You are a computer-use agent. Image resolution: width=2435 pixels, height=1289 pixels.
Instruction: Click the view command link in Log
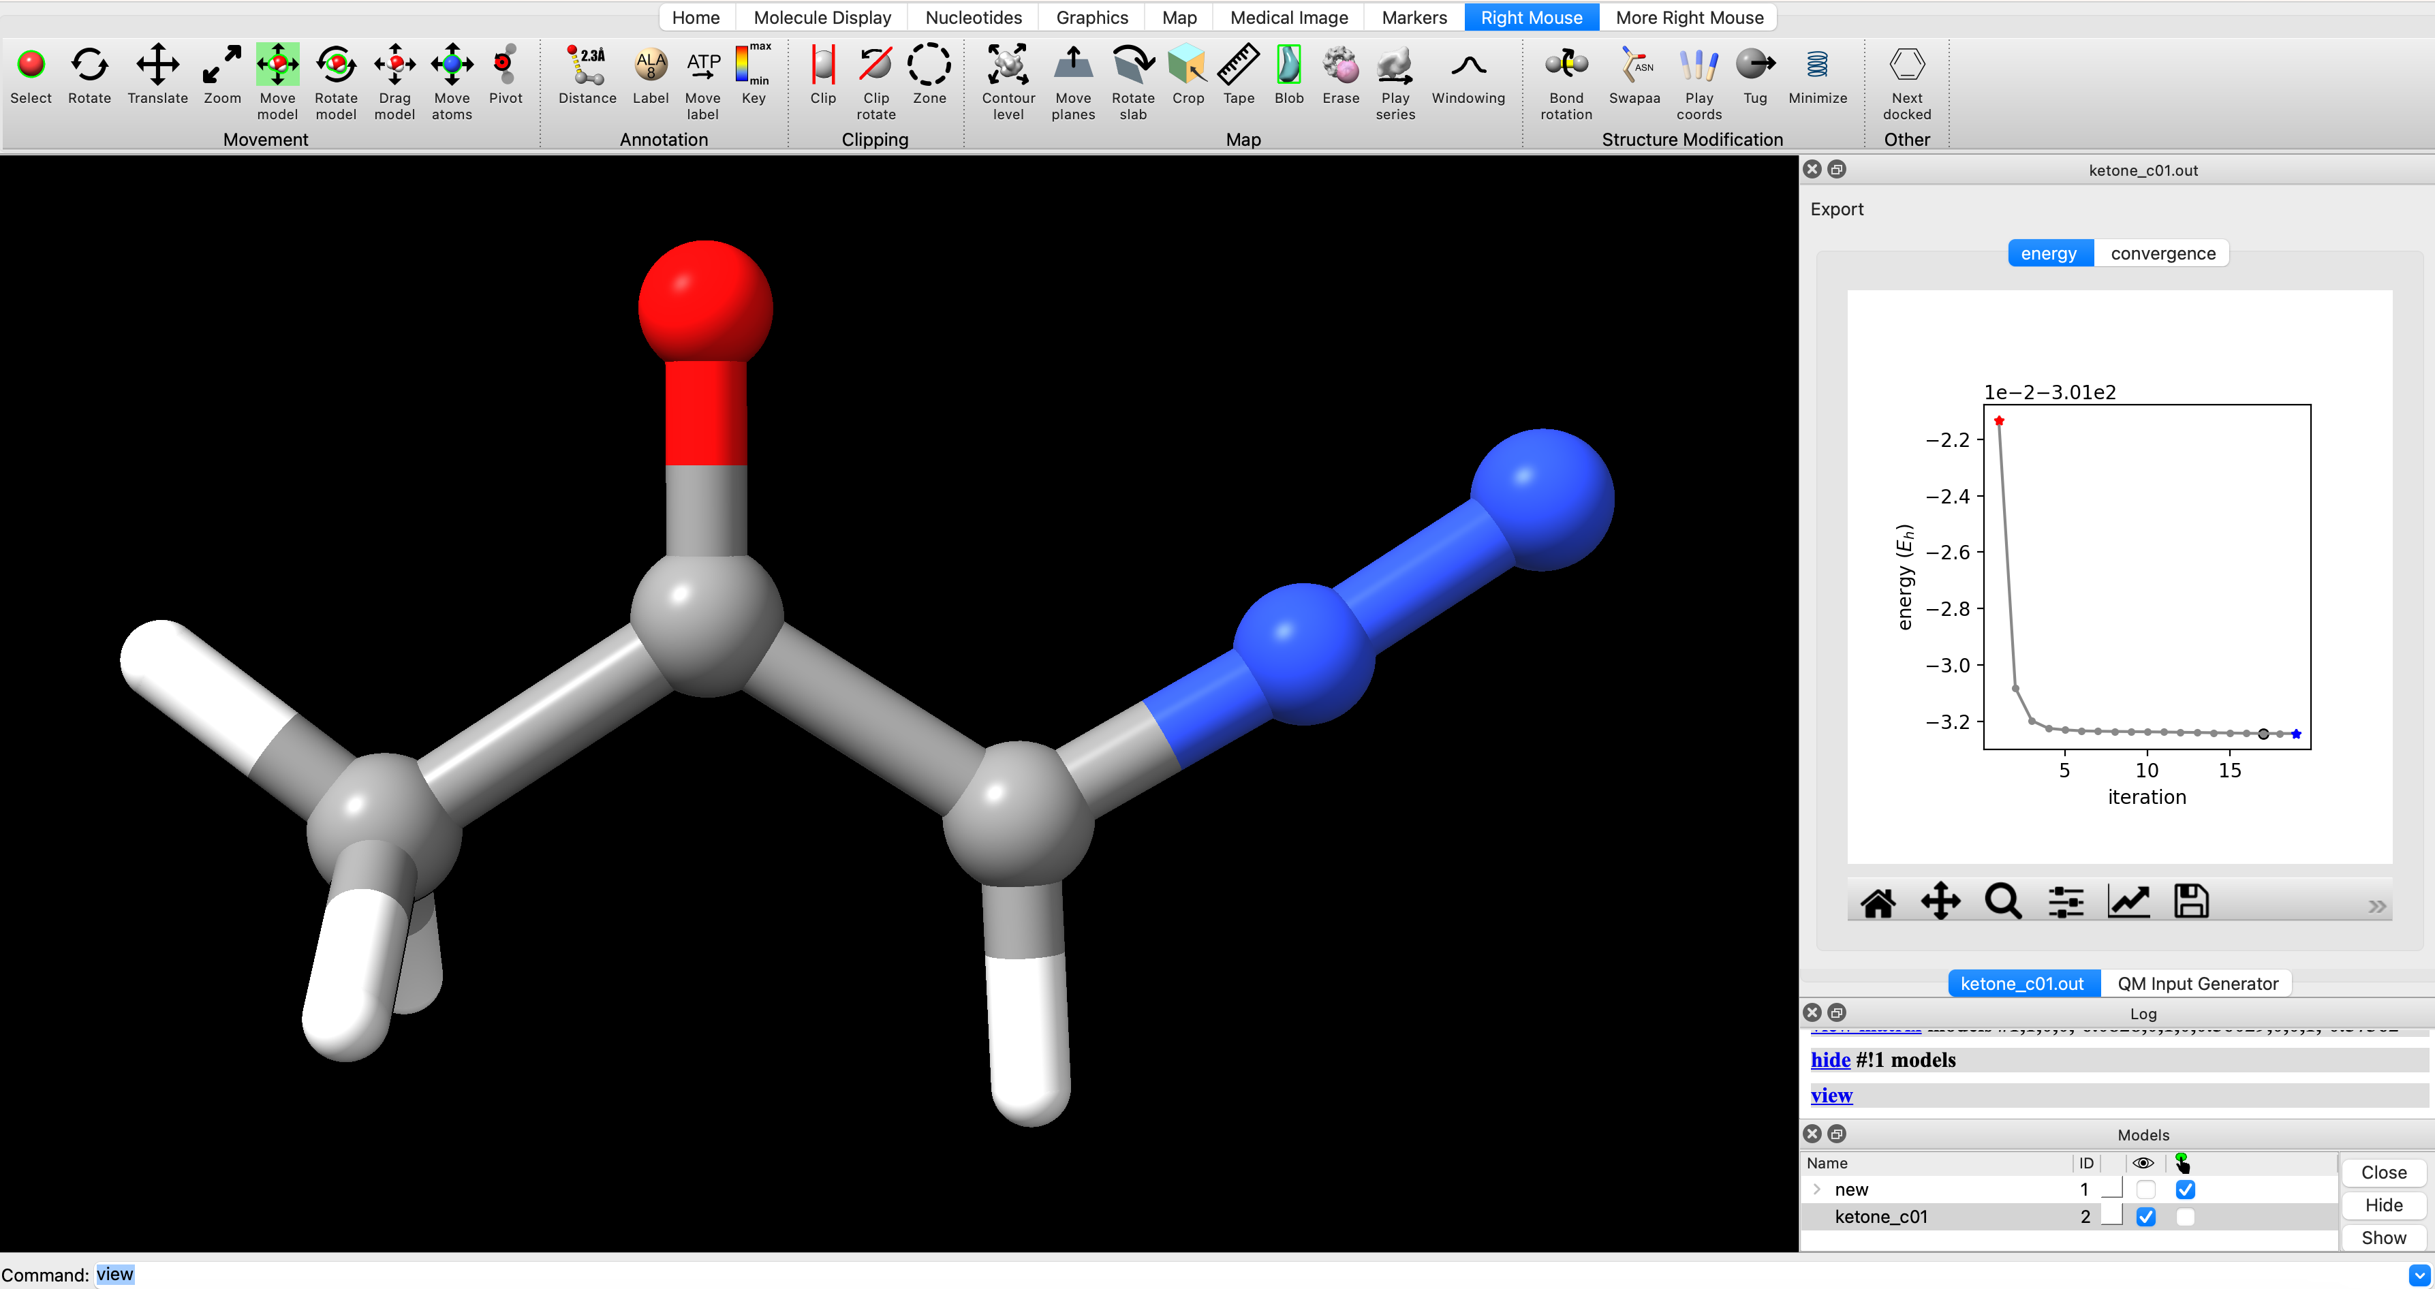coord(1831,1096)
